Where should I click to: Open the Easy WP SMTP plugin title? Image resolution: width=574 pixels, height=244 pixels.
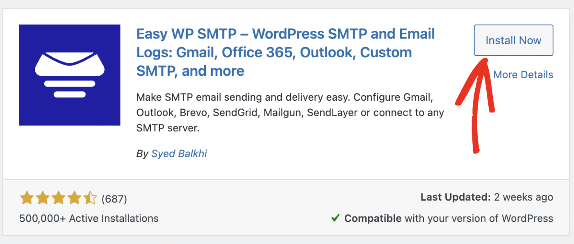click(285, 52)
